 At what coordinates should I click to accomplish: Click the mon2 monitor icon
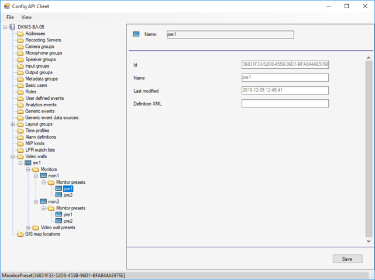(x=43, y=202)
